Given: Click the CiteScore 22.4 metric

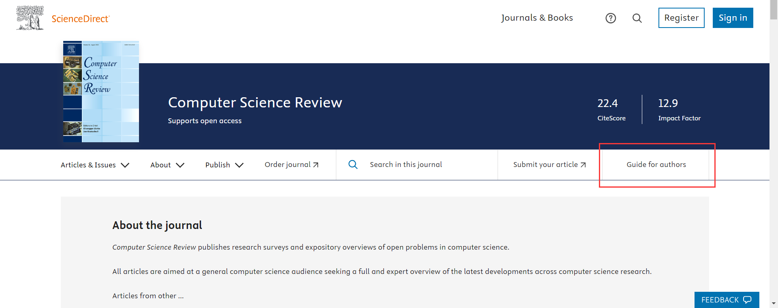Looking at the screenshot, I should [x=611, y=109].
